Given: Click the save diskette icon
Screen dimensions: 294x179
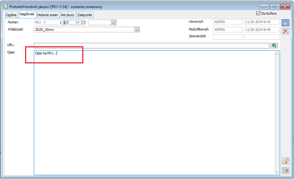Looking at the screenshot, I should [x=285, y=23].
